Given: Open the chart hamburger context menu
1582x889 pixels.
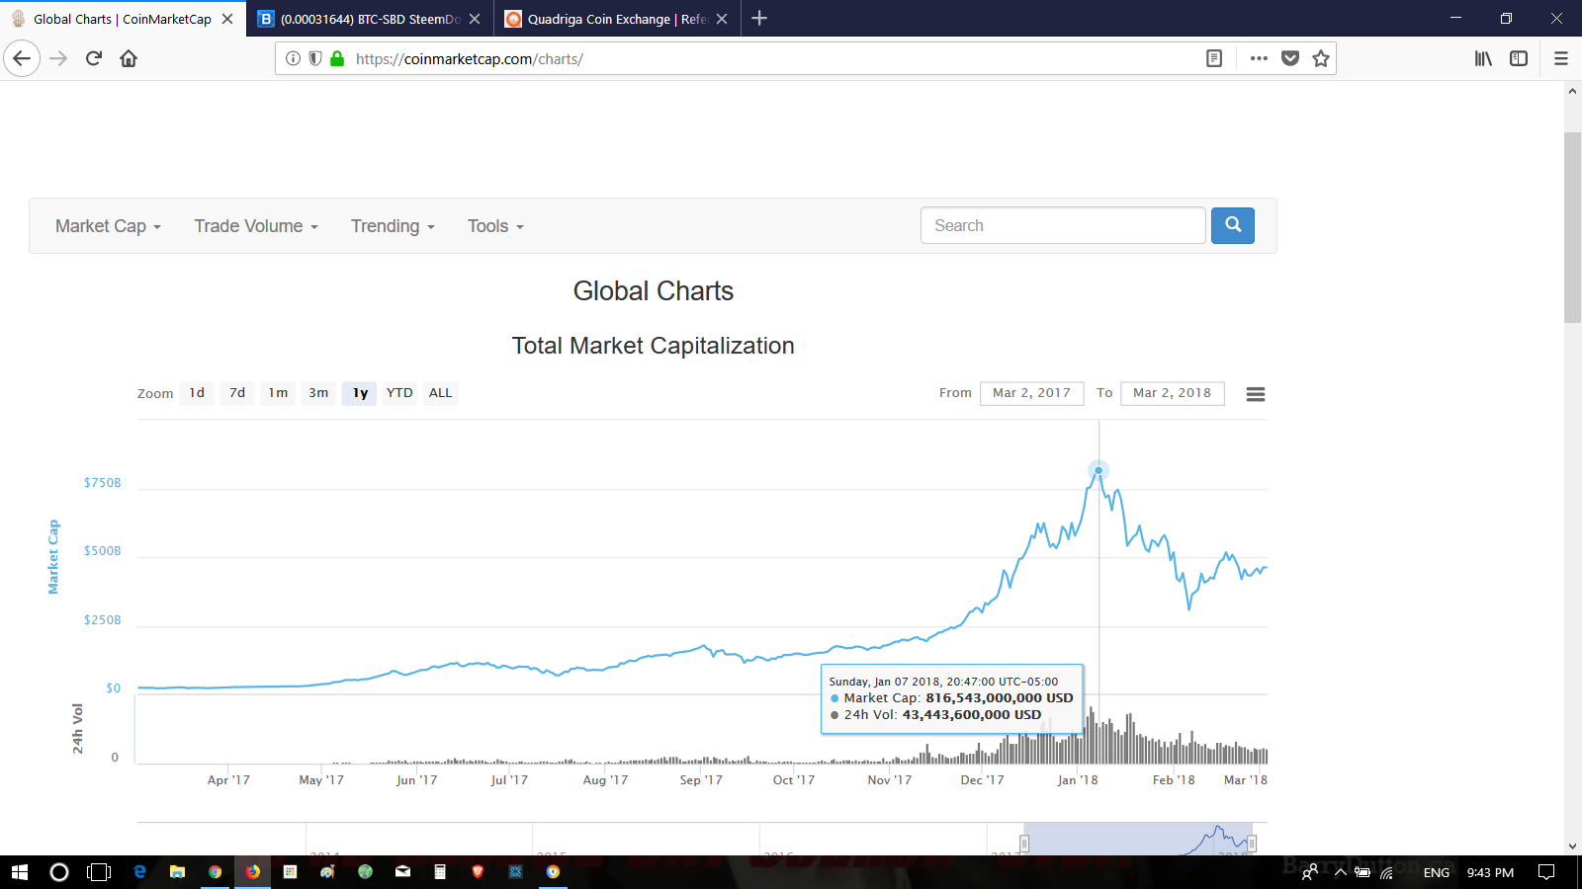Looking at the screenshot, I should coord(1255,394).
